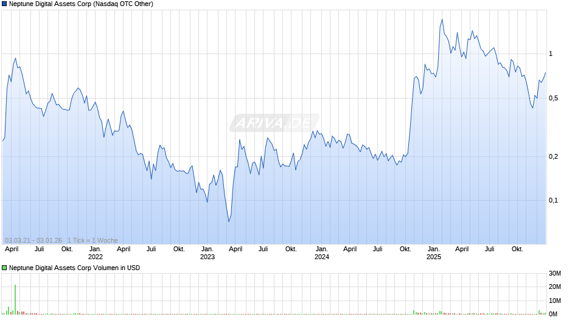Click the lowest price point of the line in March 2023
This screenshot has height=320, width=572.
[x=229, y=221]
